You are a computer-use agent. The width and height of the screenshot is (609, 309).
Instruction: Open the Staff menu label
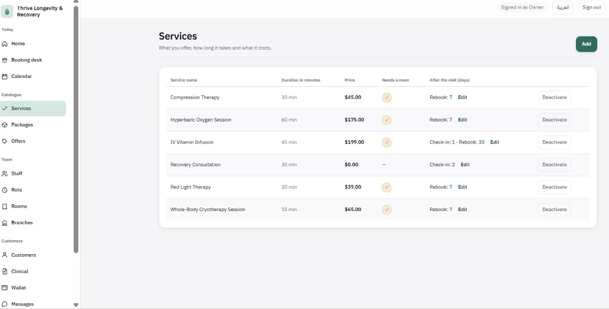pos(17,174)
